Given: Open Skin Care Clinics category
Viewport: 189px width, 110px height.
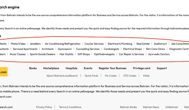Looking at the screenshot, I should pyautogui.click(x=155, y=49).
